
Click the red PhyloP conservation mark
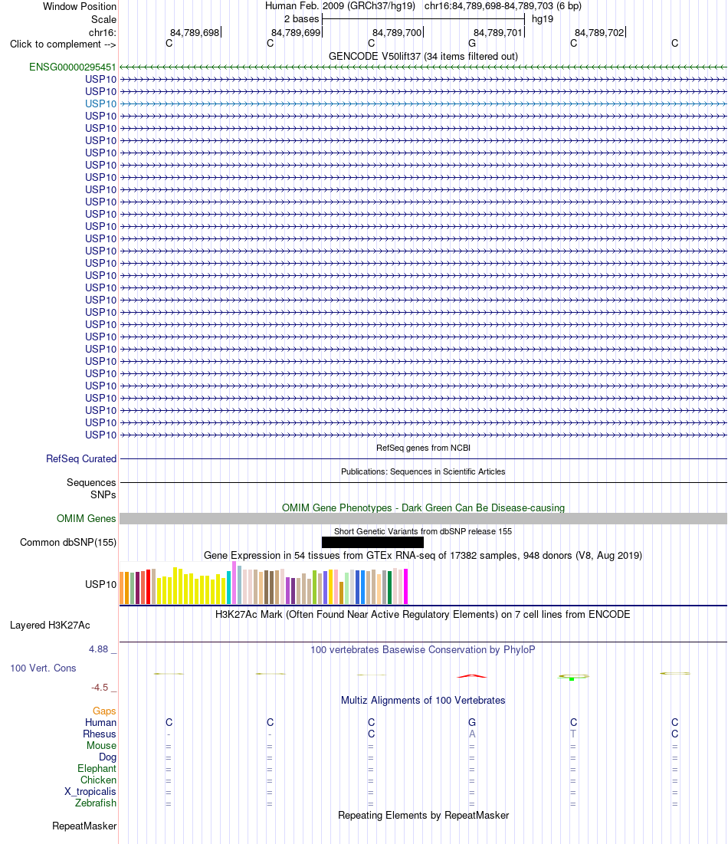[x=472, y=676]
